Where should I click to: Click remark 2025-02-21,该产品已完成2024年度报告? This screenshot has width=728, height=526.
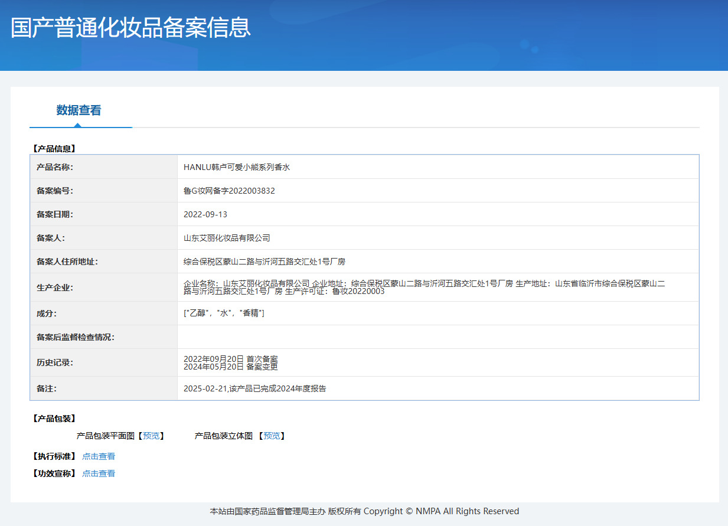point(255,388)
